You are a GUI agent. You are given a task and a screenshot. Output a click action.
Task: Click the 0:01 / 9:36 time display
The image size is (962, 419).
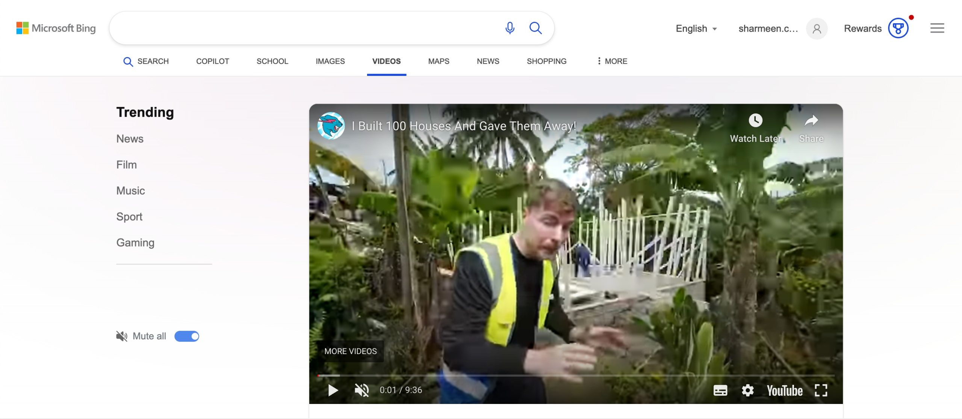click(x=401, y=390)
